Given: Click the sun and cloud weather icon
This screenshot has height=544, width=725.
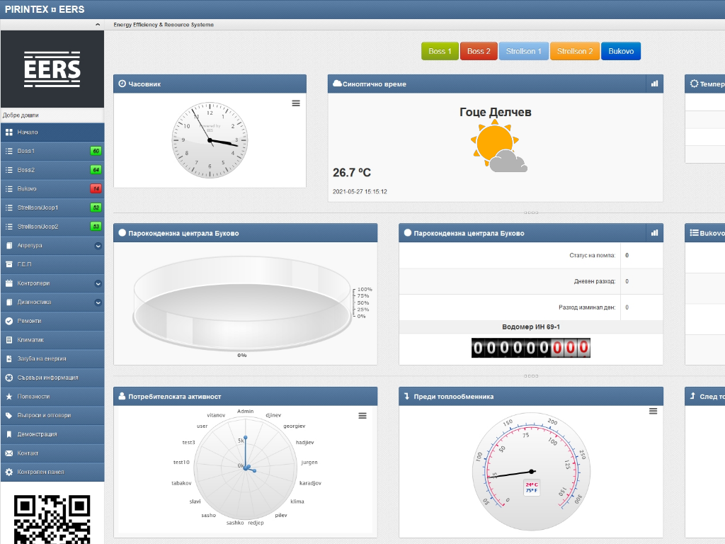Looking at the screenshot, I should tap(498, 146).
